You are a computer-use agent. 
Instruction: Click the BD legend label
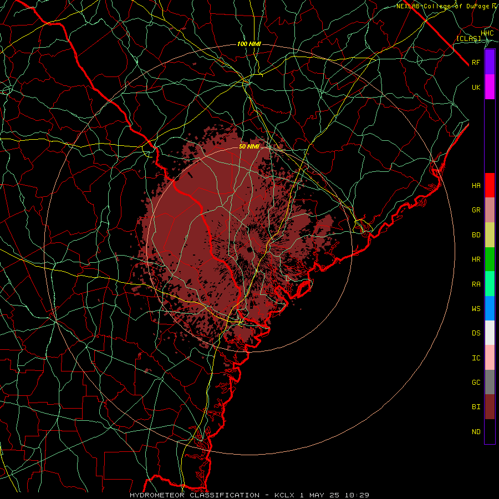click(x=476, y=235)
